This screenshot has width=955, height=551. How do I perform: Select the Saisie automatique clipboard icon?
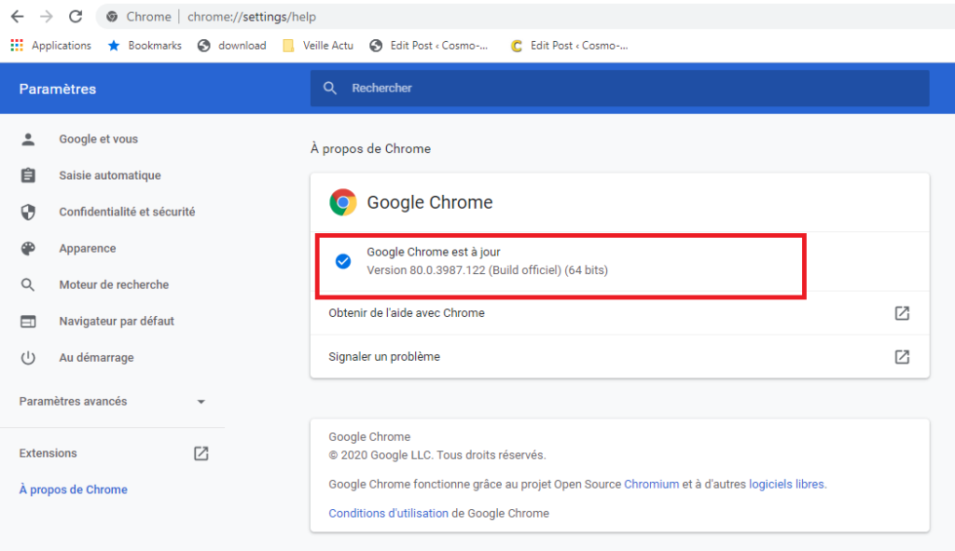pyautogui.click(x=28, y=175)
